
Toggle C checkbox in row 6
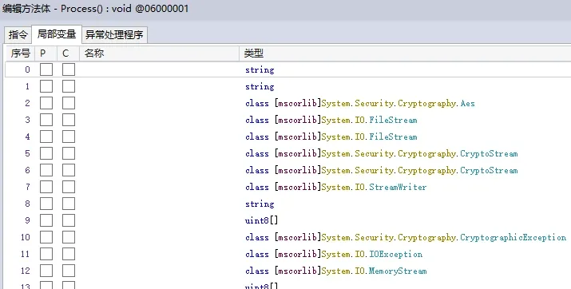(69, 170)
